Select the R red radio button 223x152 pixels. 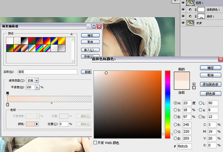(x=175, y=125)
